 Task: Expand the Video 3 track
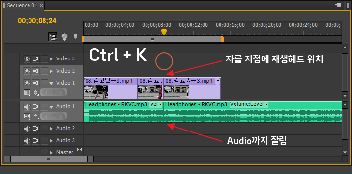[x=51, y=59]
